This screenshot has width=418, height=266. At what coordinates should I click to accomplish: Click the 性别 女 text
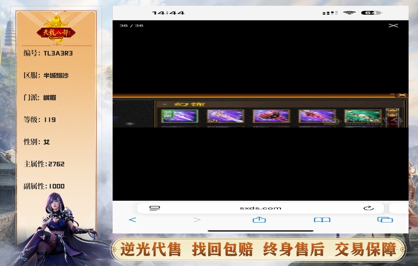point(36,142)
